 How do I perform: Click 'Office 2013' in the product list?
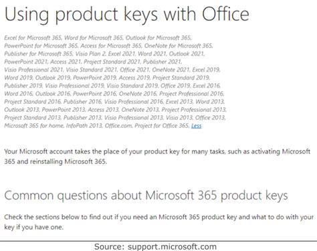coord(210,118)
